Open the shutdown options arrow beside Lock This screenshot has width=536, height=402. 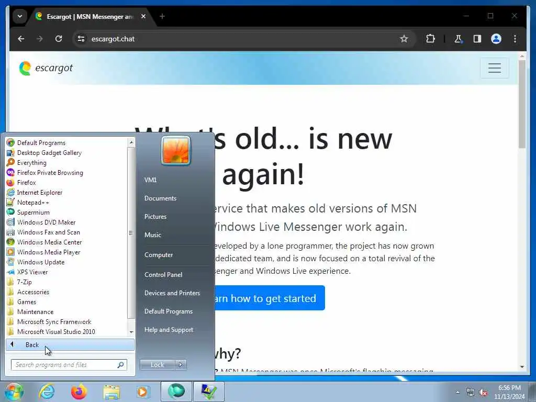tap(181, 365)
